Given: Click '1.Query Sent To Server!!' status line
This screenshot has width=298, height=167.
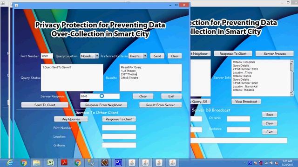Looking at the screenshot, I should 57,67.
